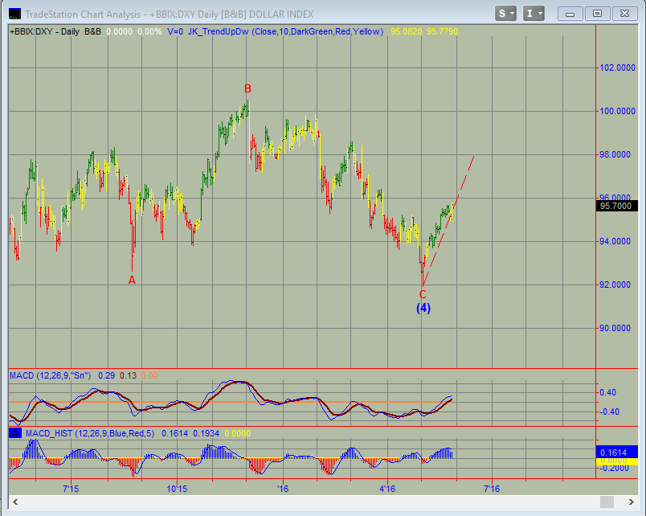
Task: Click the TradeStation chart window icon
Action: (14, 14)
